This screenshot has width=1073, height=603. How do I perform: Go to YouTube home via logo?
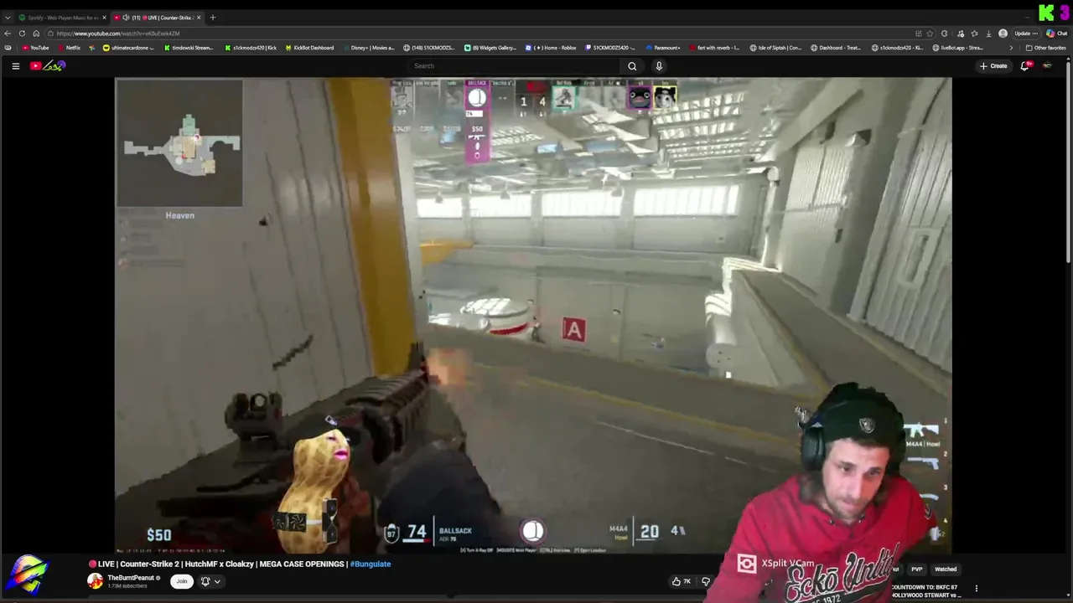tap(48, 65)
